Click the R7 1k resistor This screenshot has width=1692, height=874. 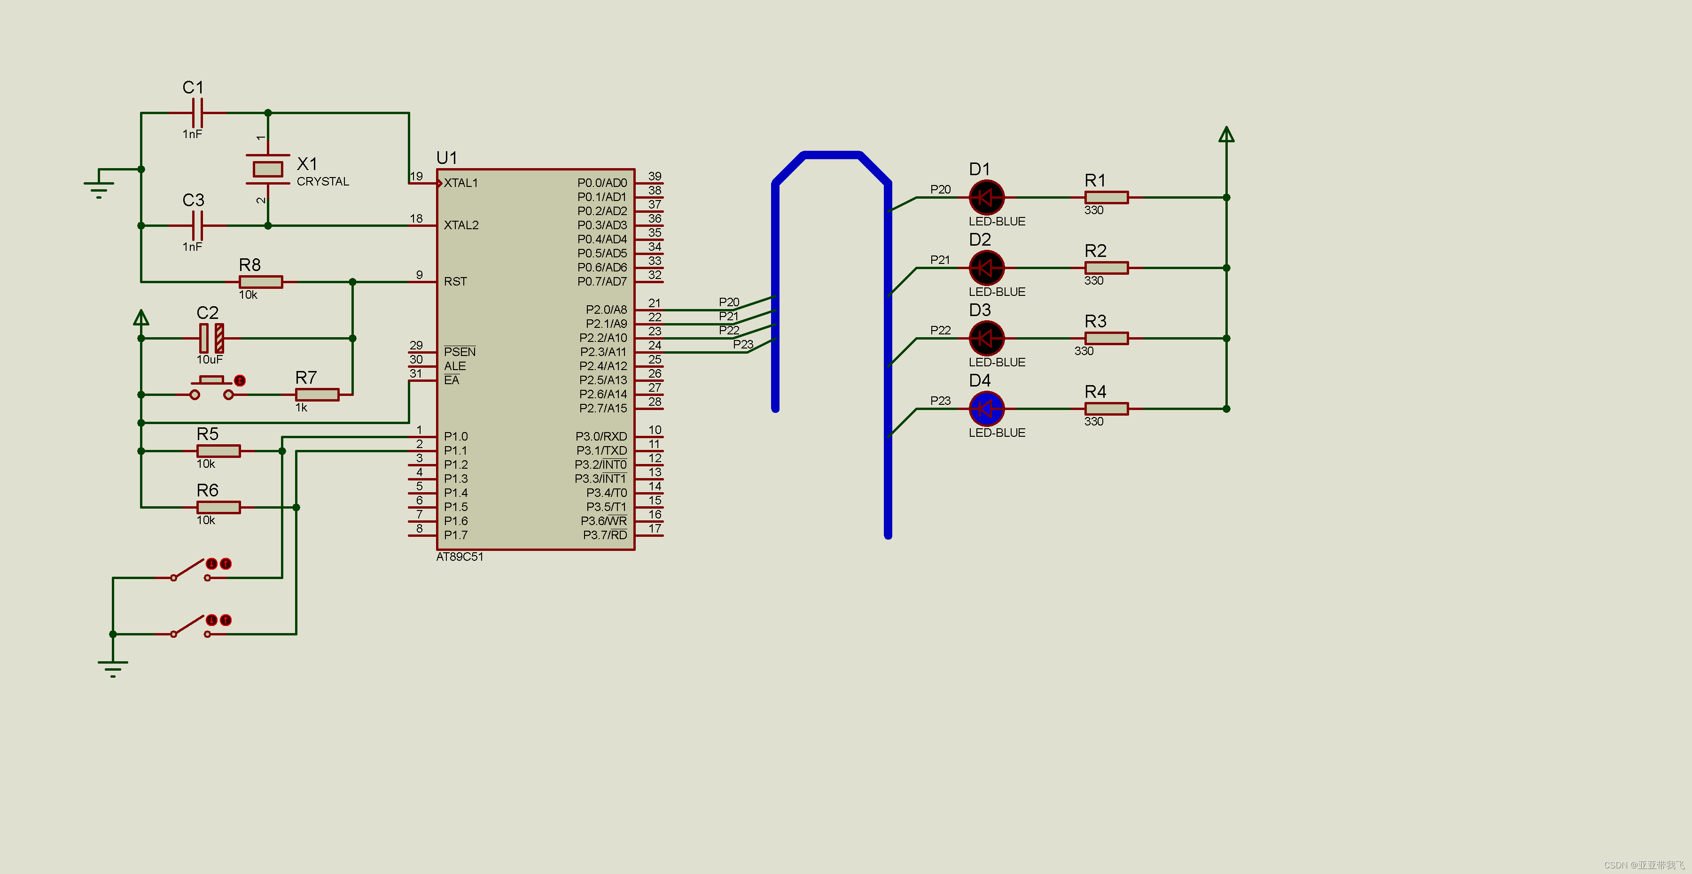pos(317,394)
